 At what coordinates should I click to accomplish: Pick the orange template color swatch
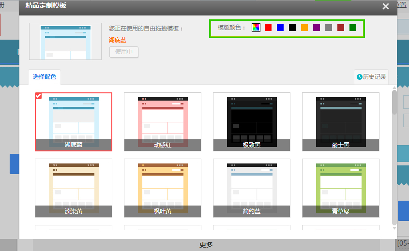click(304, 28)
